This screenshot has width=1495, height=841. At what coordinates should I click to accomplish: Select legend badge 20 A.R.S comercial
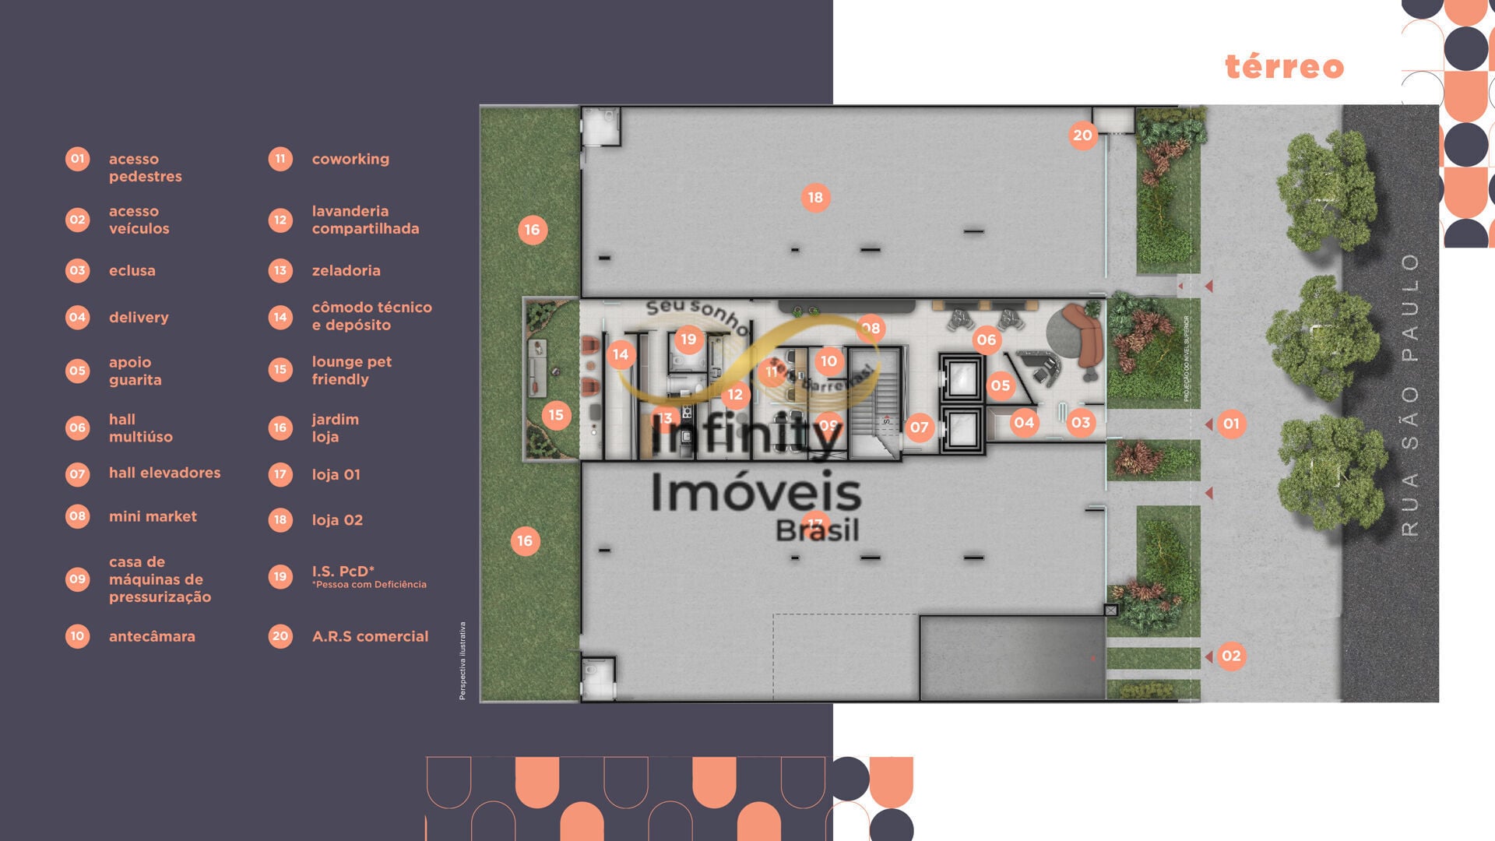pyautogui.click(x=280, y=636)
